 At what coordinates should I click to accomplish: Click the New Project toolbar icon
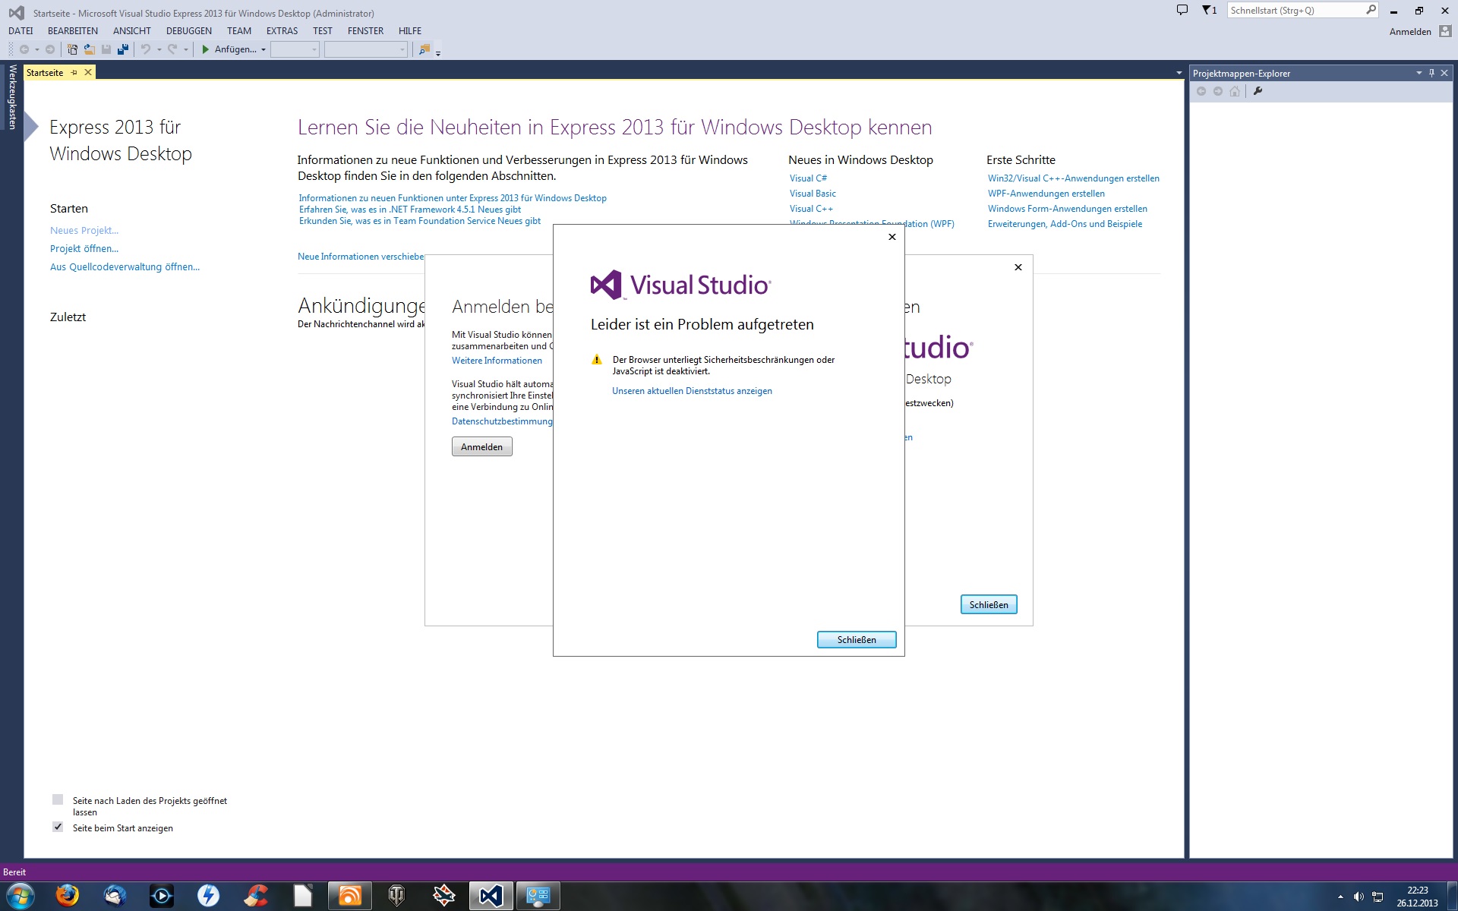[72, 49]
